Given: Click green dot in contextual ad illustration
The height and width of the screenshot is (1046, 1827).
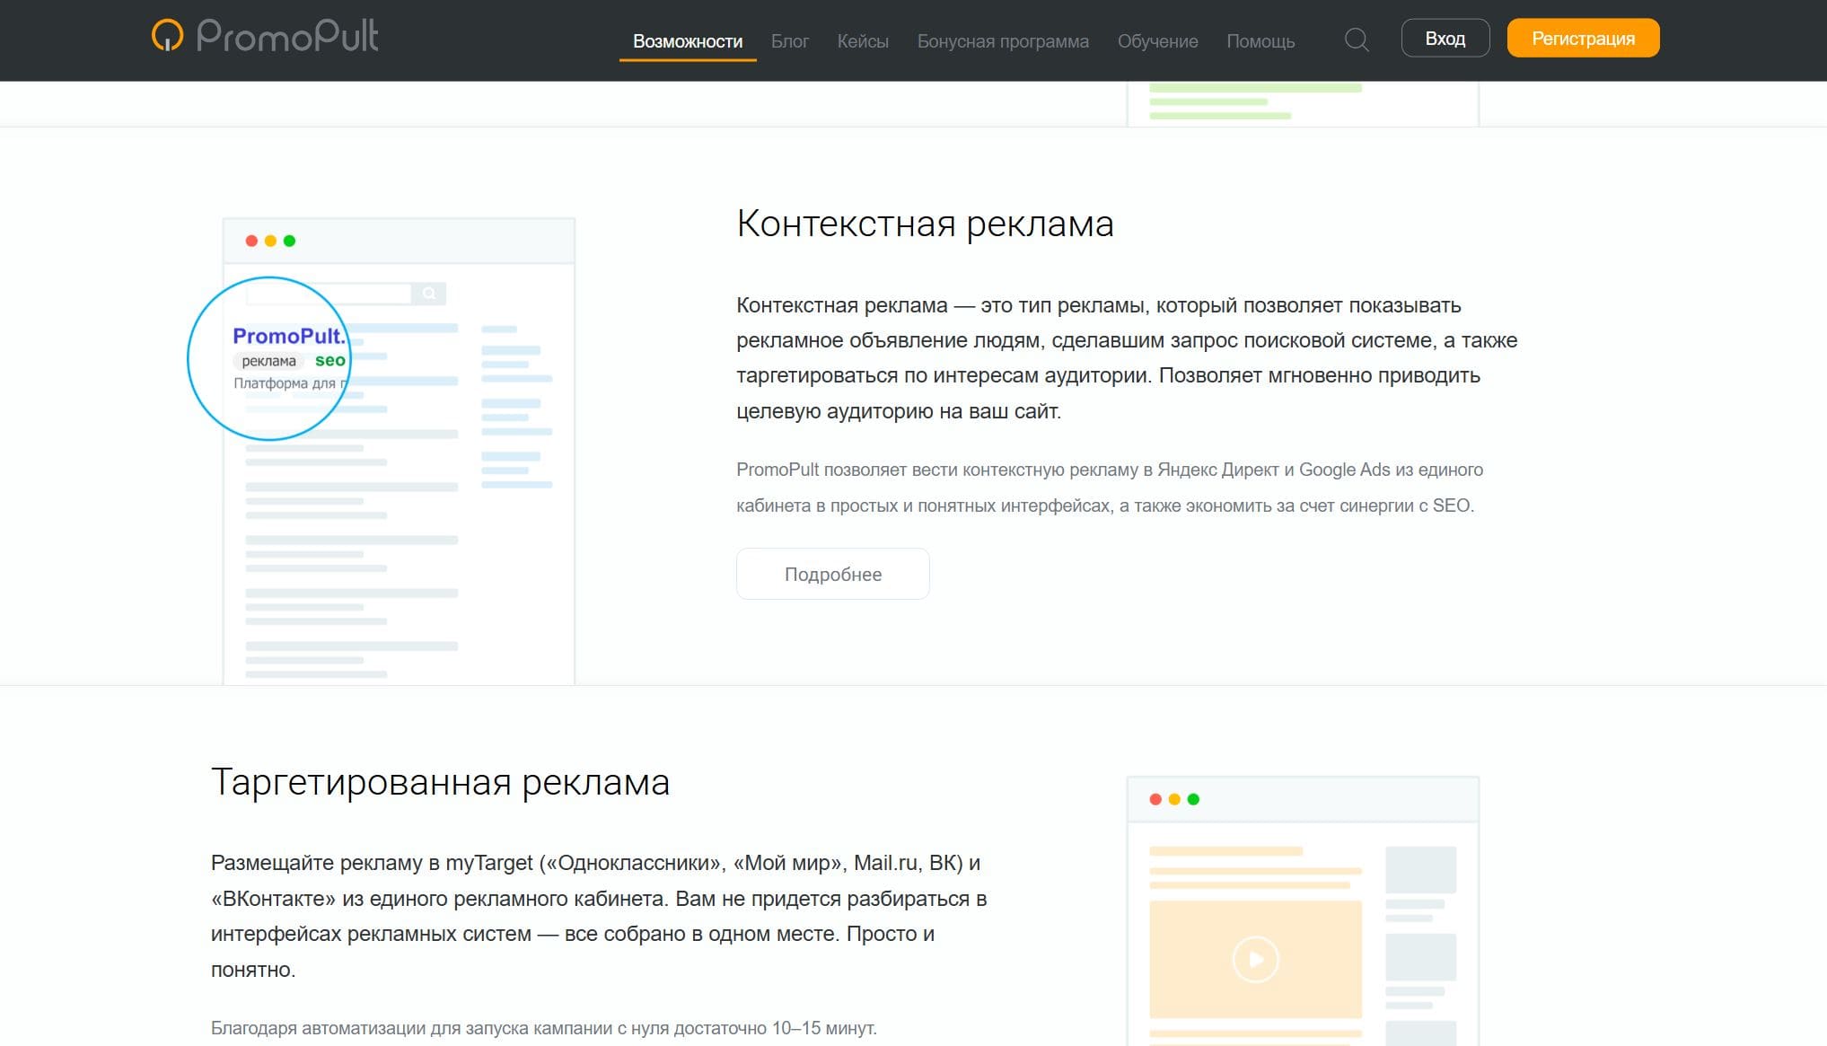Looking at the screenshot, I should 289,241.
